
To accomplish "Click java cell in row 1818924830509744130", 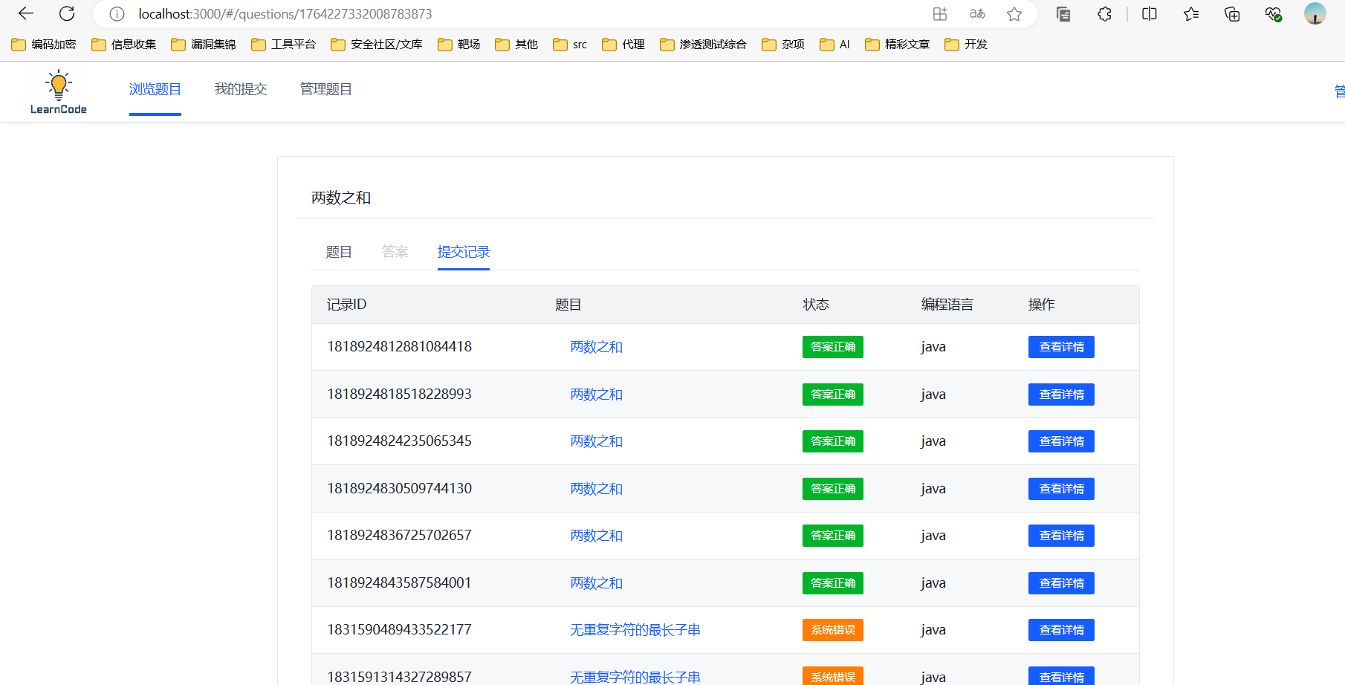I will (933, 489).
